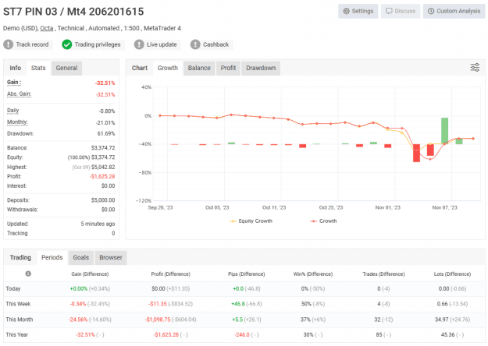Switch to the General tab
This screenshot has width=488, height=346.
click(x=66, y=68)
